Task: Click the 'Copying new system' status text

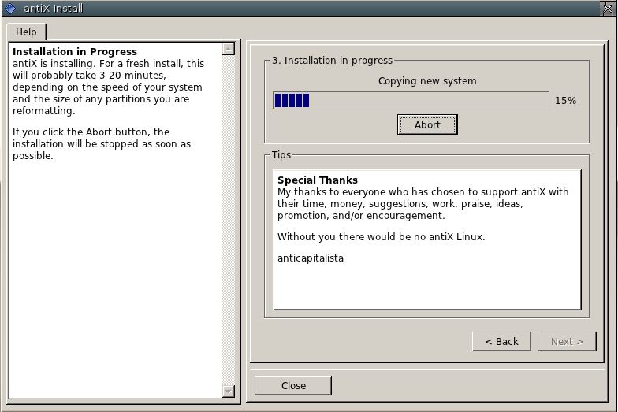Action: [427, 80]
